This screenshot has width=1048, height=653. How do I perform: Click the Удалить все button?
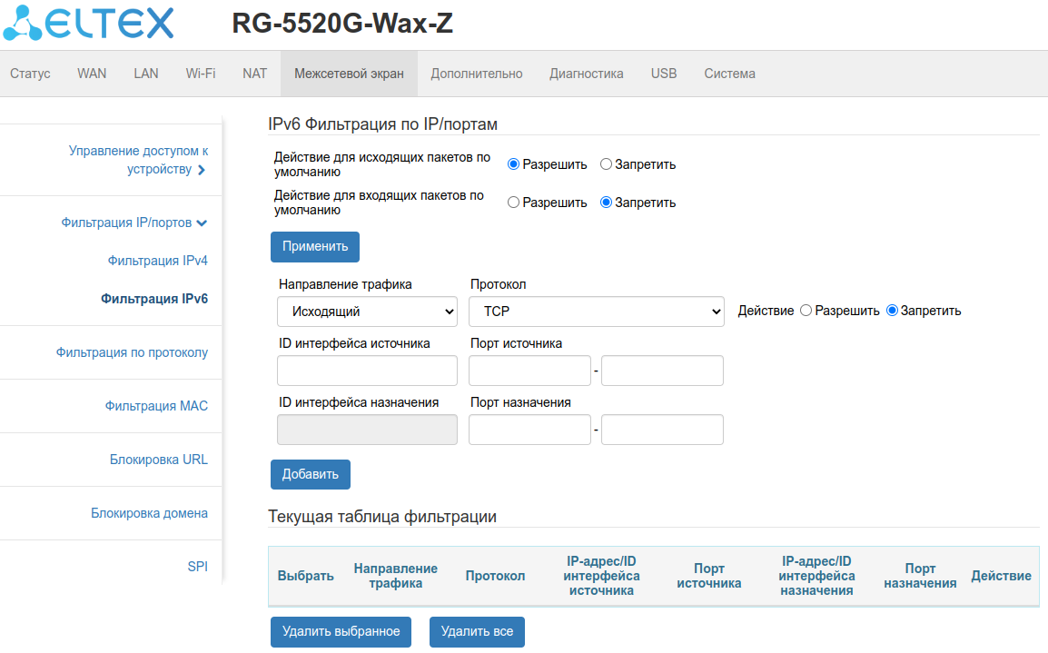(x=477, y=631)
